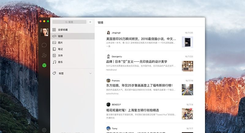
Task: Open article 品牌｜日本"空"主义 无印良品
Action: tap(137, 61)
